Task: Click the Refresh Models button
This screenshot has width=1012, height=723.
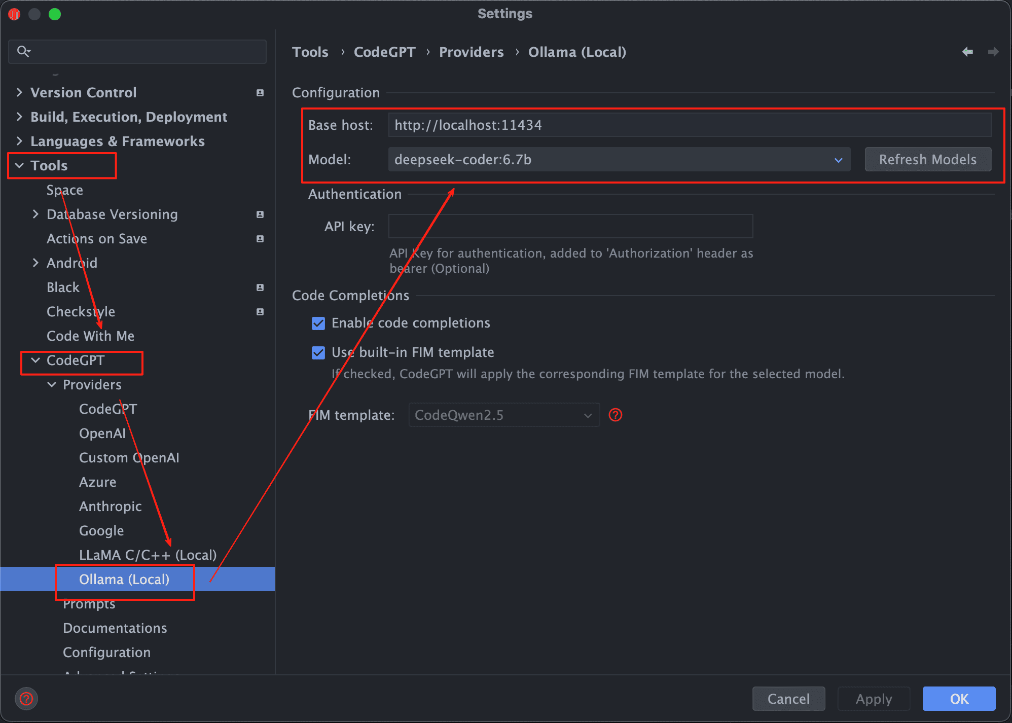Action: [x=927, y=160]
